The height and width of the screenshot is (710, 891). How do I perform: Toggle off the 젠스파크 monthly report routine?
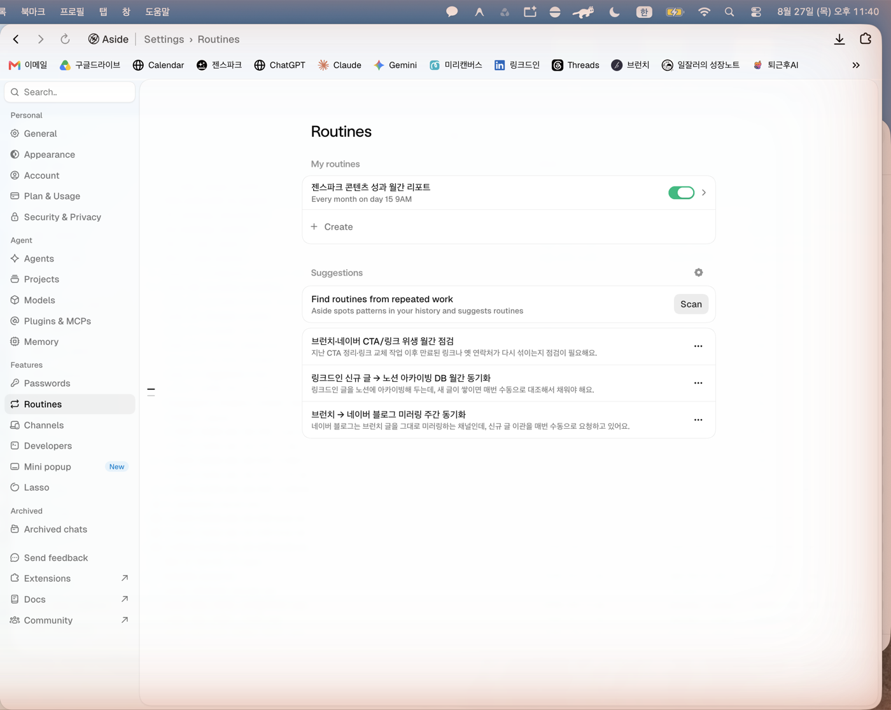(681, 193)
